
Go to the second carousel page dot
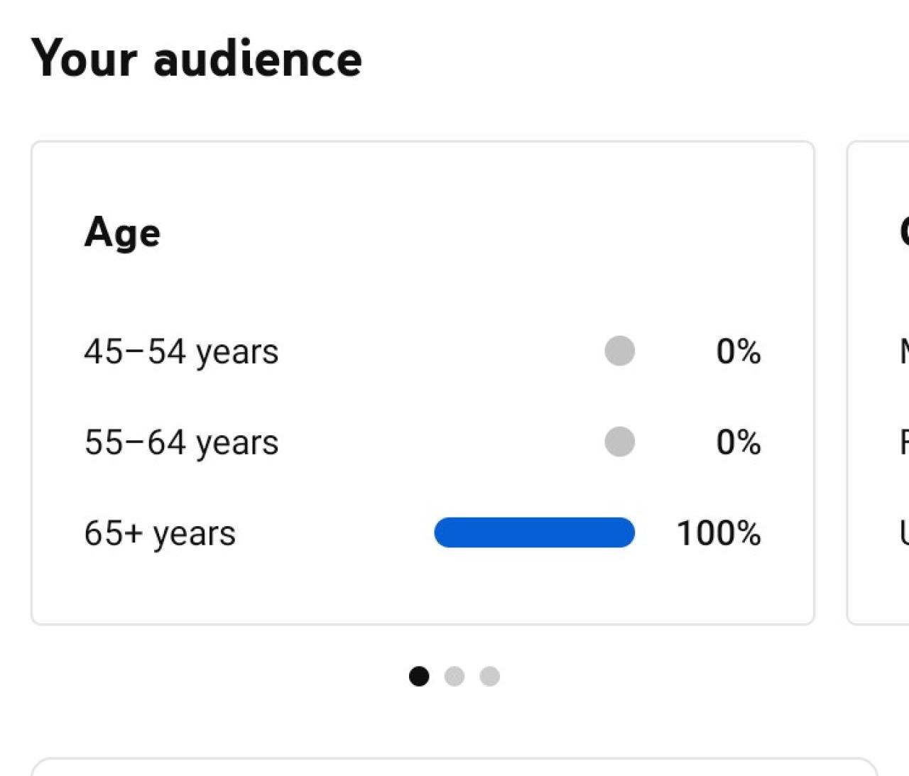click(454, 676)
